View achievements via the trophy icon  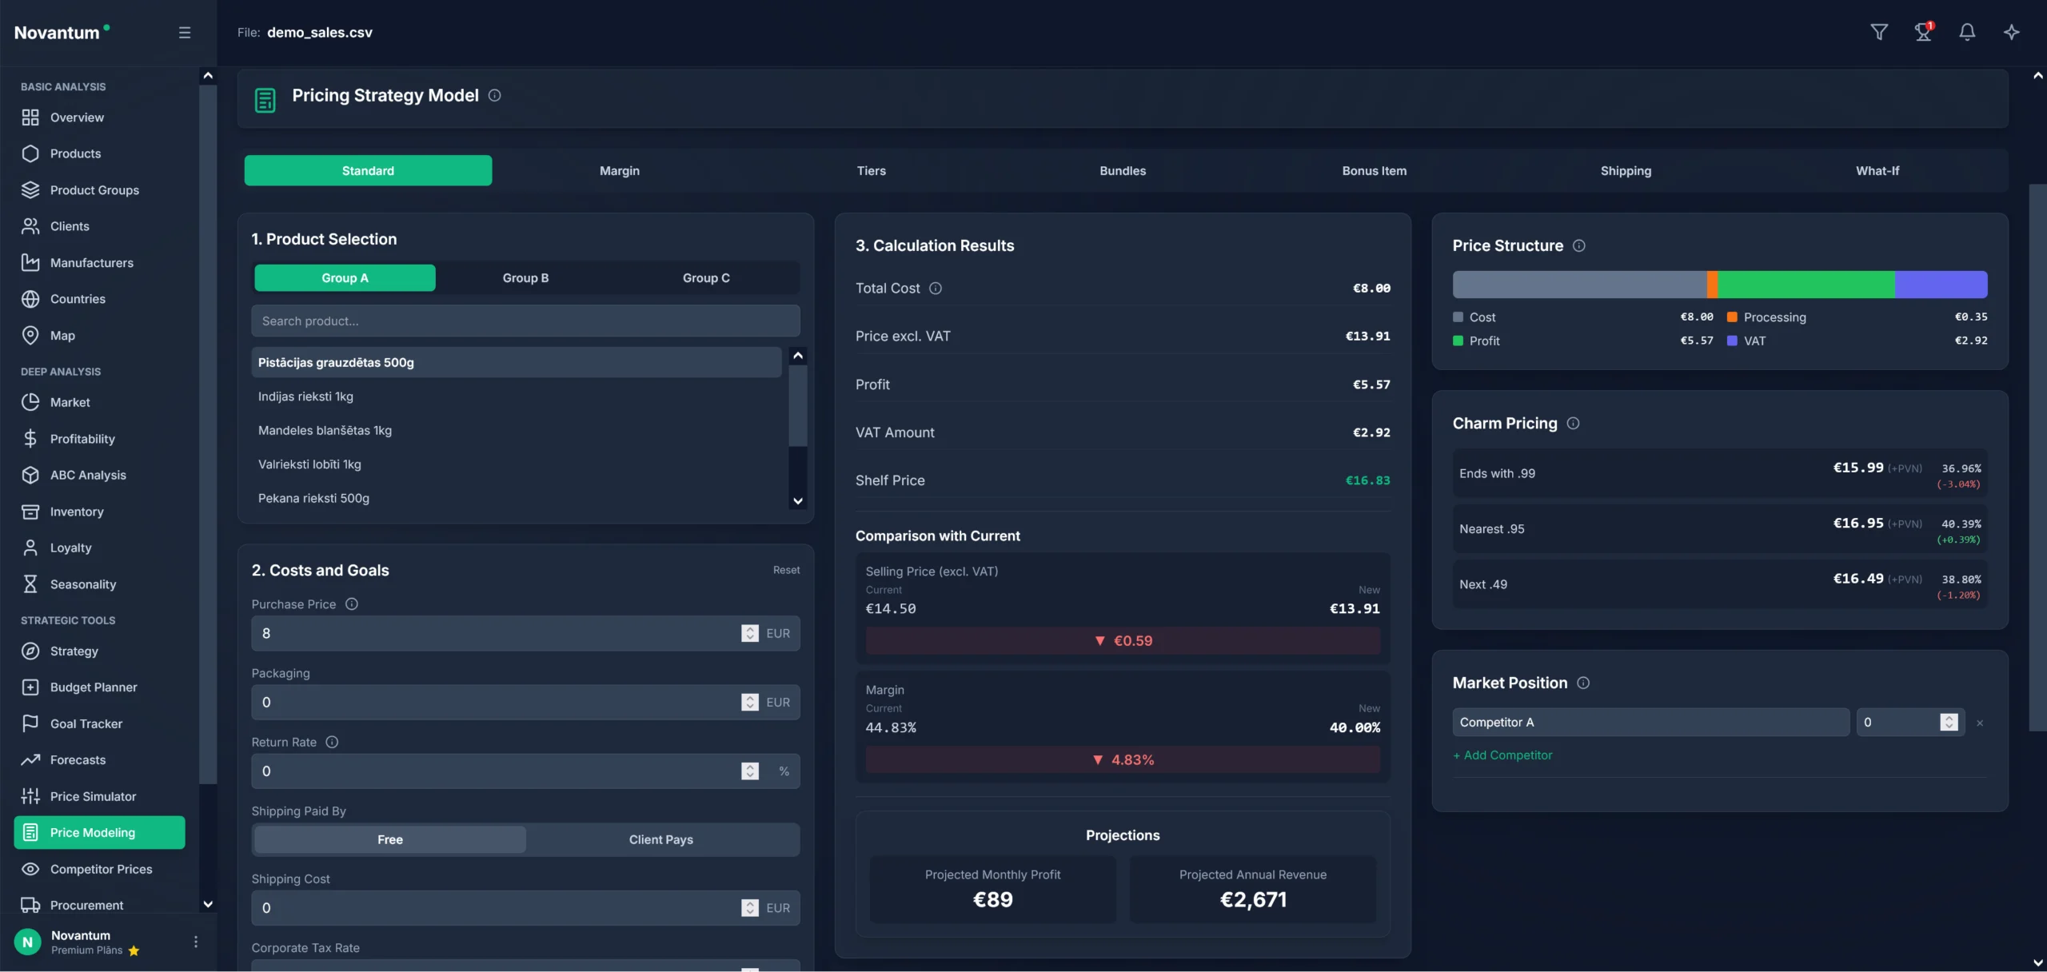(x=1922, y=32)
